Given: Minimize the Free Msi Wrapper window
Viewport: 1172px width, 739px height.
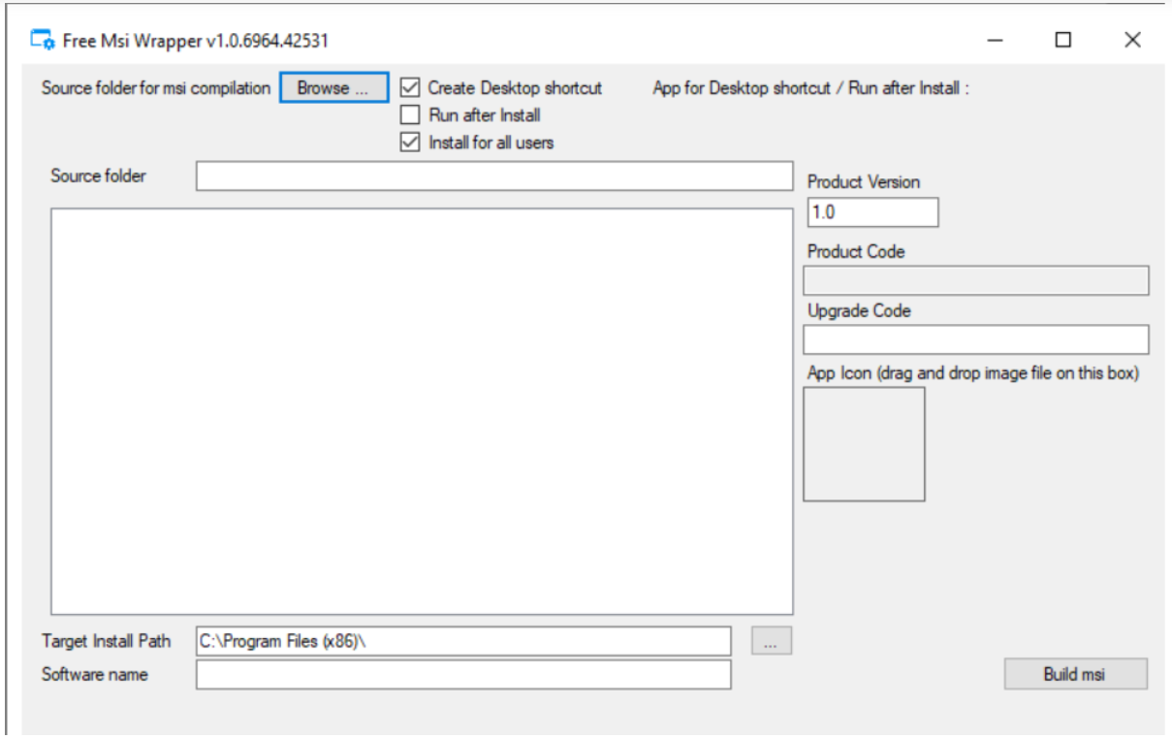Looking at the screenshot, I should (x=996, y=40).
